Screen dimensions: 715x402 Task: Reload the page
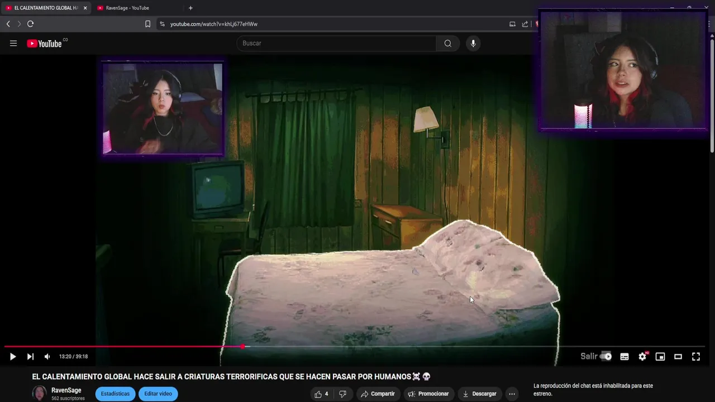30,24
